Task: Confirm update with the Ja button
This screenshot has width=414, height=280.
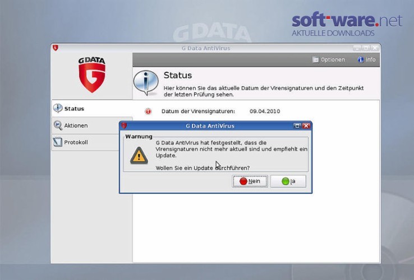Action: [288, 181]
